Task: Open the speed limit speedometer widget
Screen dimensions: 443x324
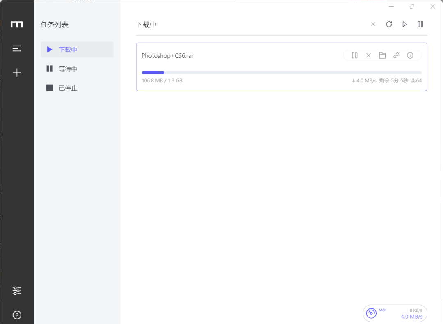Action: [x=395, y=313]
